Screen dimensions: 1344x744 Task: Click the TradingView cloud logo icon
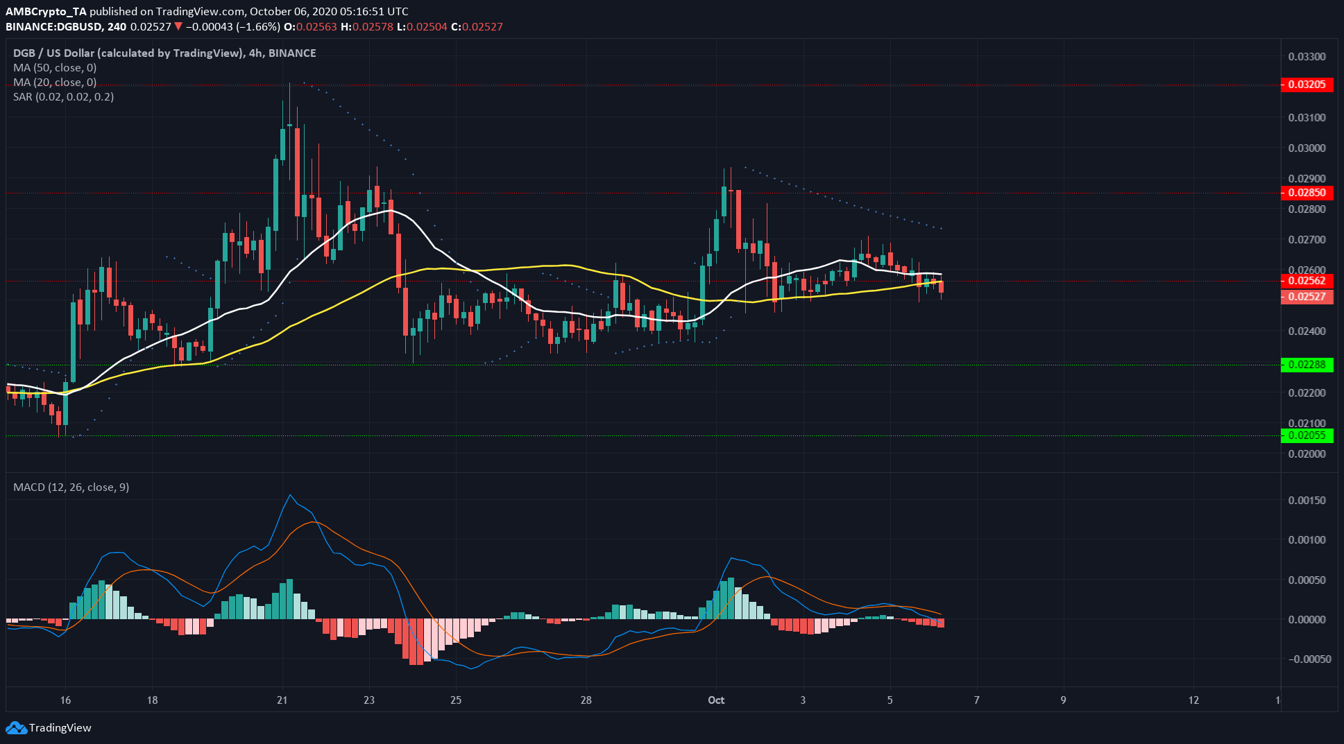pos(17,727)
